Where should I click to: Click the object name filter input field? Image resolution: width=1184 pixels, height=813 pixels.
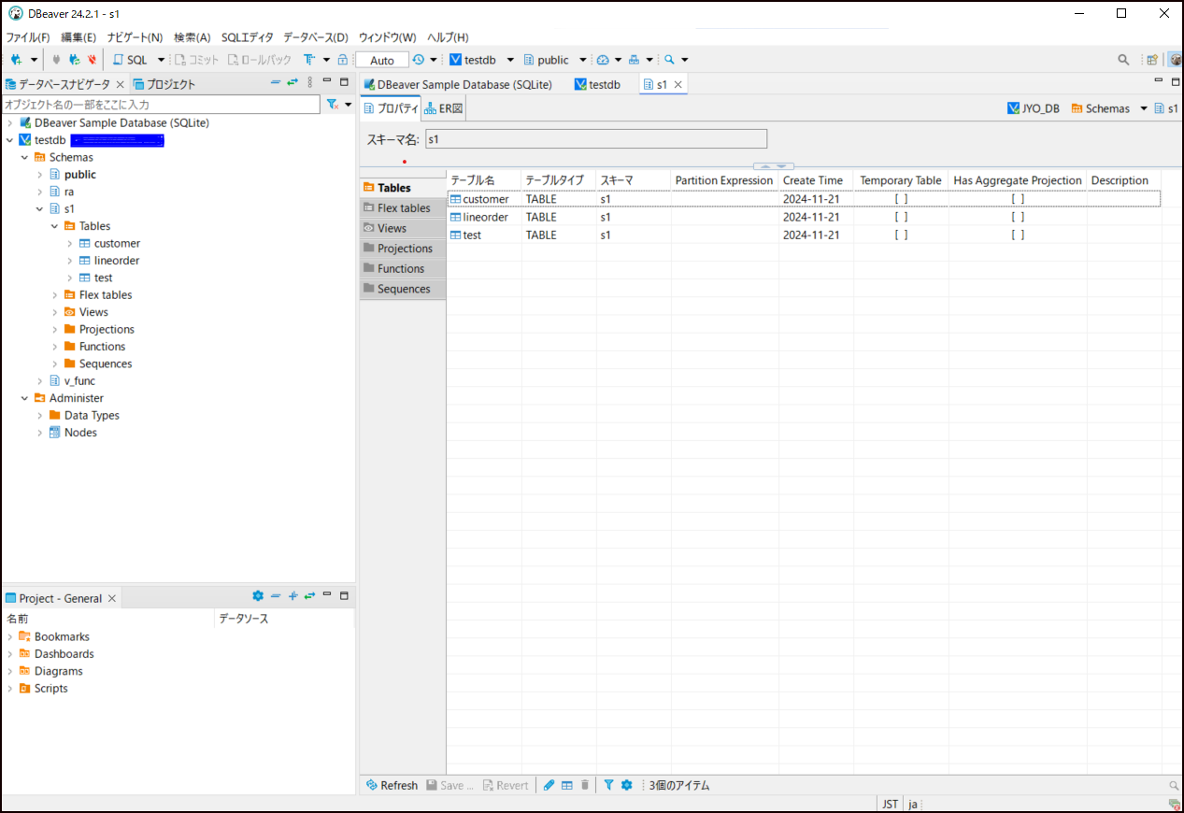point(161,105)
